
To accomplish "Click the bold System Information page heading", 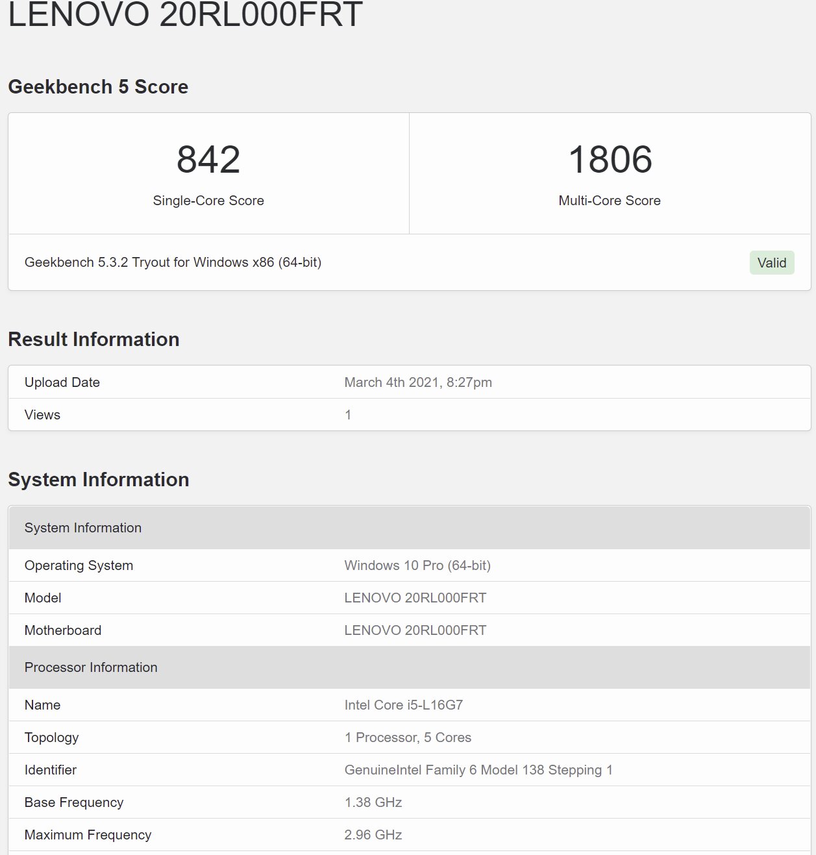I will pyautogui.click(x=99, y=480).
